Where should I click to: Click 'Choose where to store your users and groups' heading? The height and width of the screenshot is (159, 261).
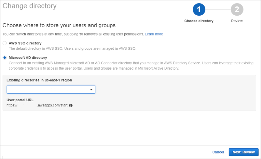(x=59, y=25)
